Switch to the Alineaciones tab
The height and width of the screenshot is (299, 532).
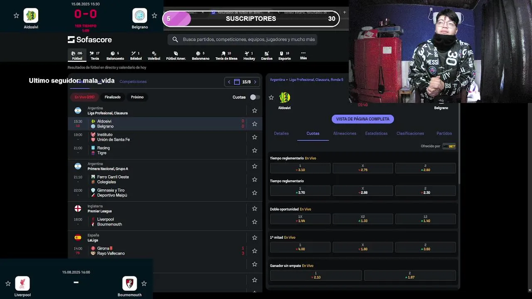pos(345,133)
